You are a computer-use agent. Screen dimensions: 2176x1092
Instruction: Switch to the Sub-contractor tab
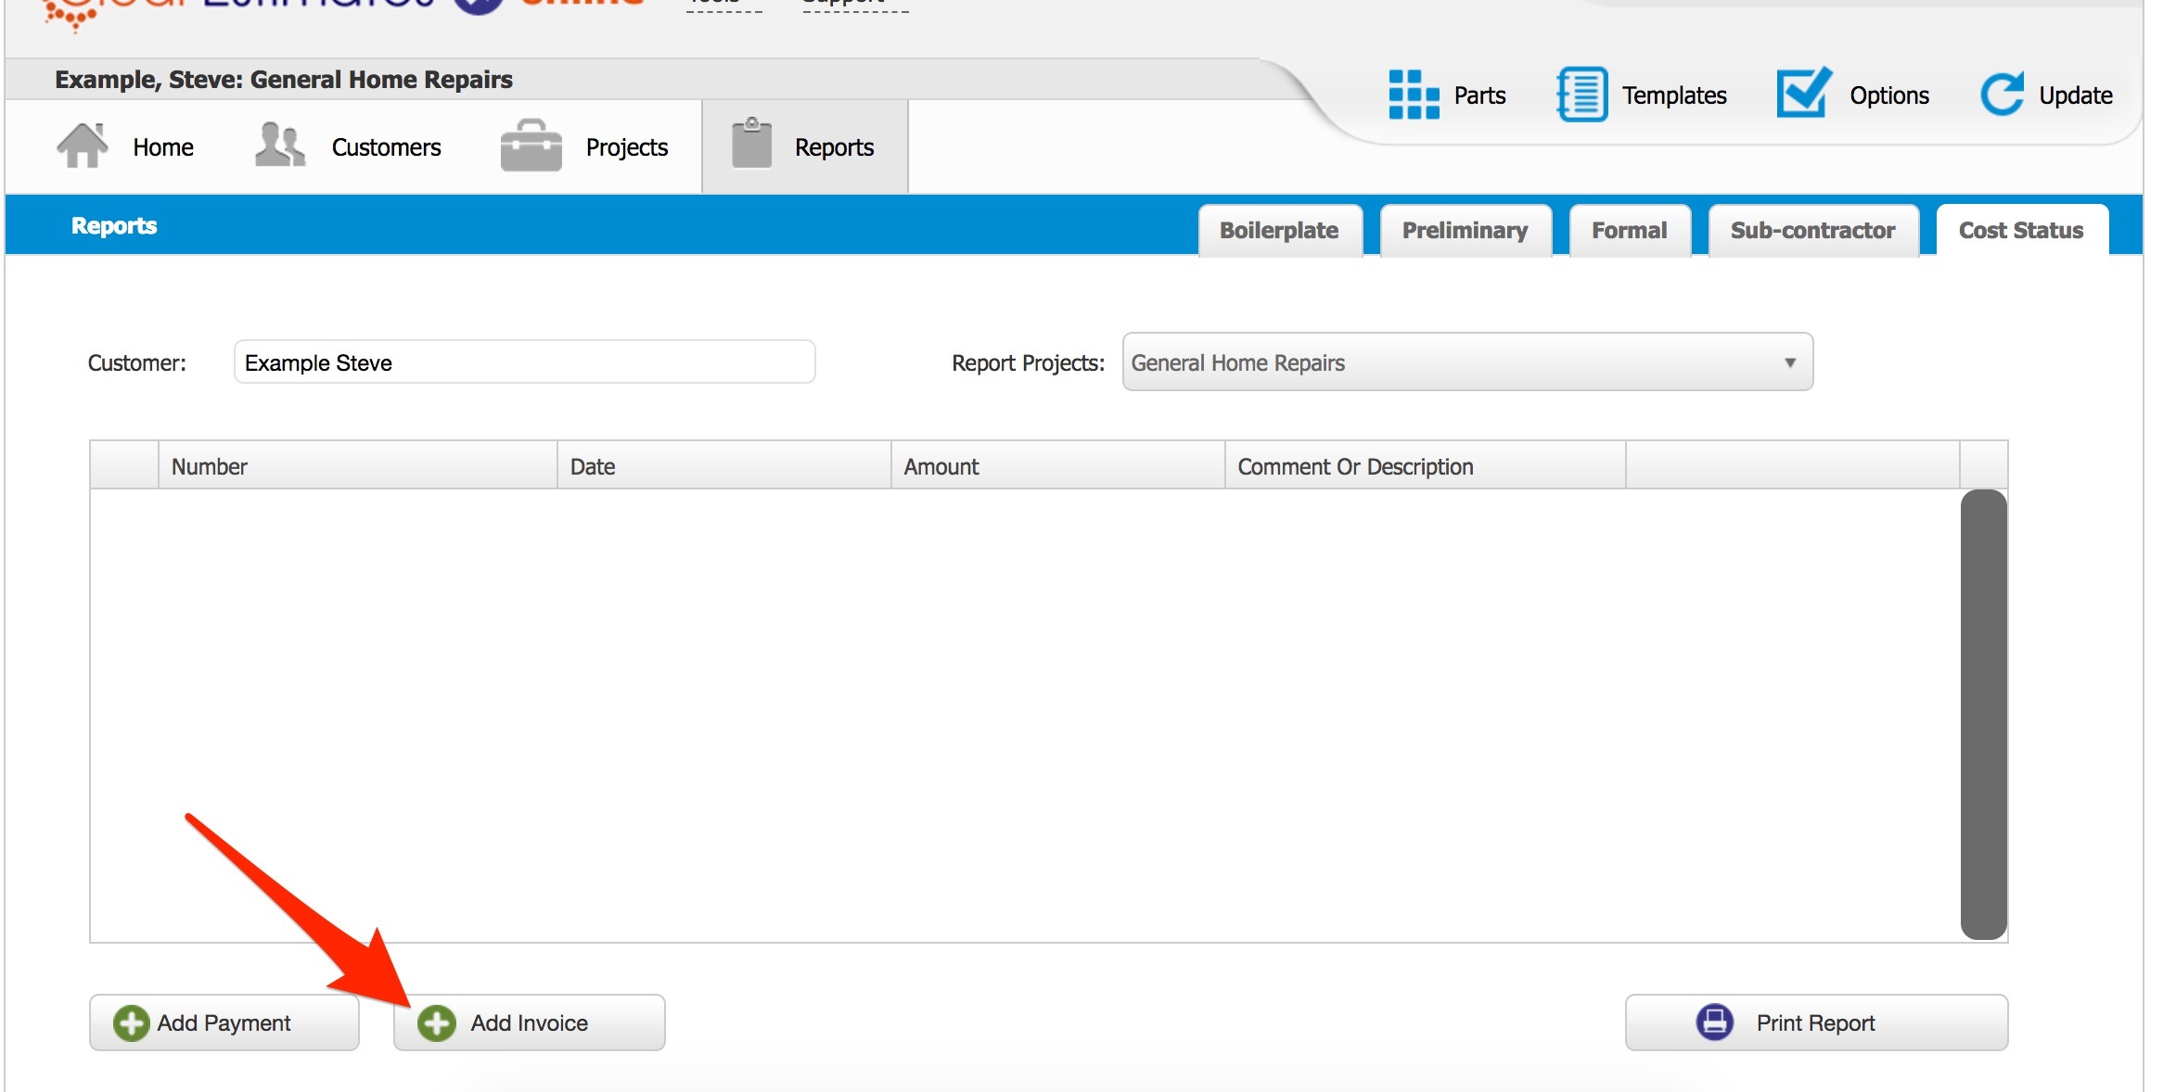pos(1811,231)
